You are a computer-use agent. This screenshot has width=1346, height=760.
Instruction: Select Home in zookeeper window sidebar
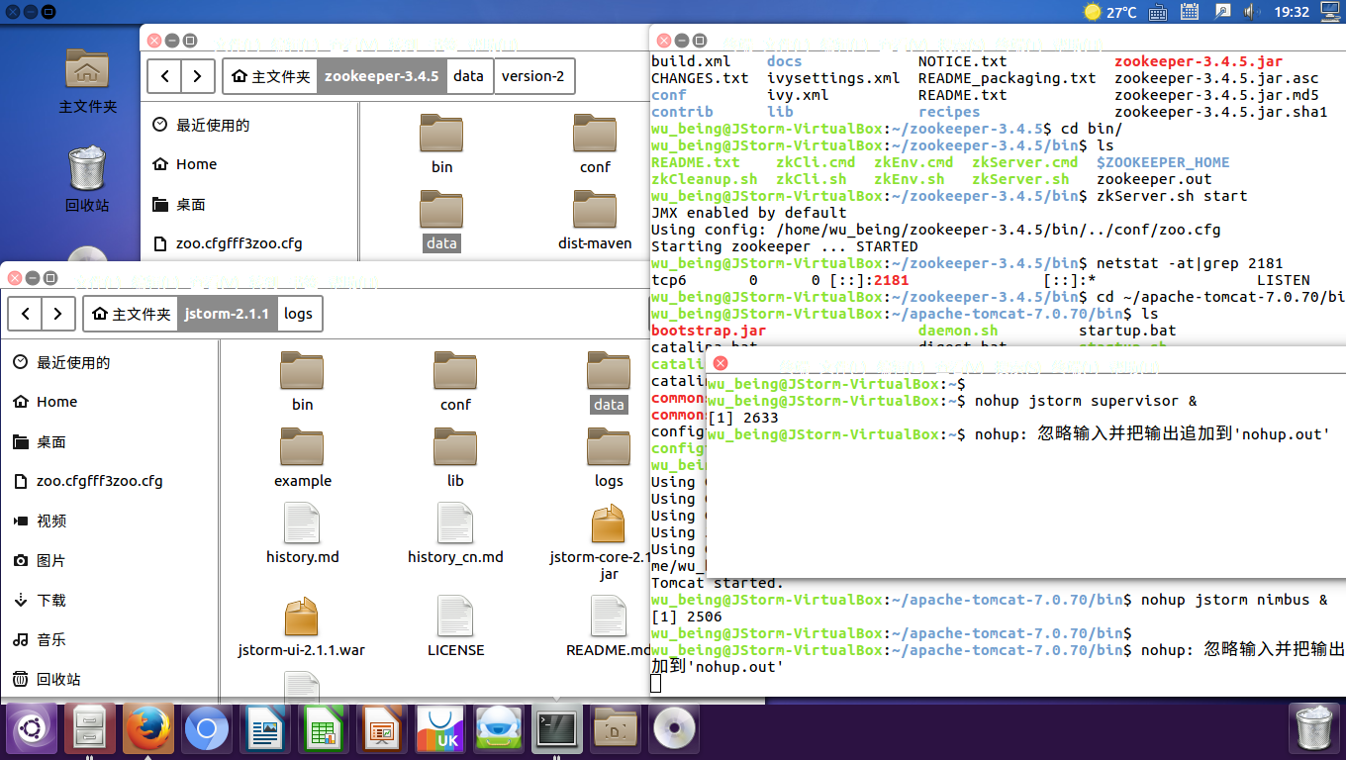pyautogui.click(x=248, y=164)
